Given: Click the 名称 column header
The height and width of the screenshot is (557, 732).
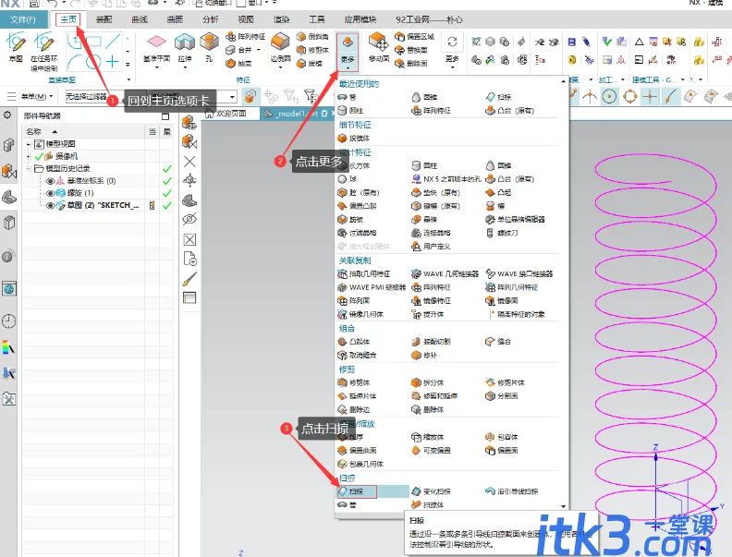Looking at the screenshot, I should 84,131.
